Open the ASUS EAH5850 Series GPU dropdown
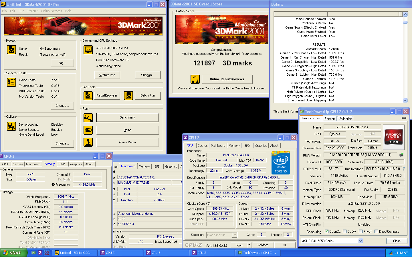Viewport: 412px width, 257px height. [360, 241]
